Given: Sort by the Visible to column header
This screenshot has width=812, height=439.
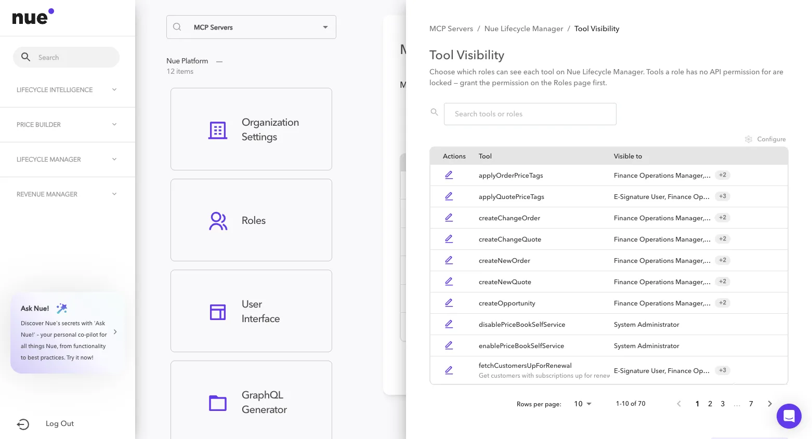Looking at the screenshot, I should click(628, 156).
